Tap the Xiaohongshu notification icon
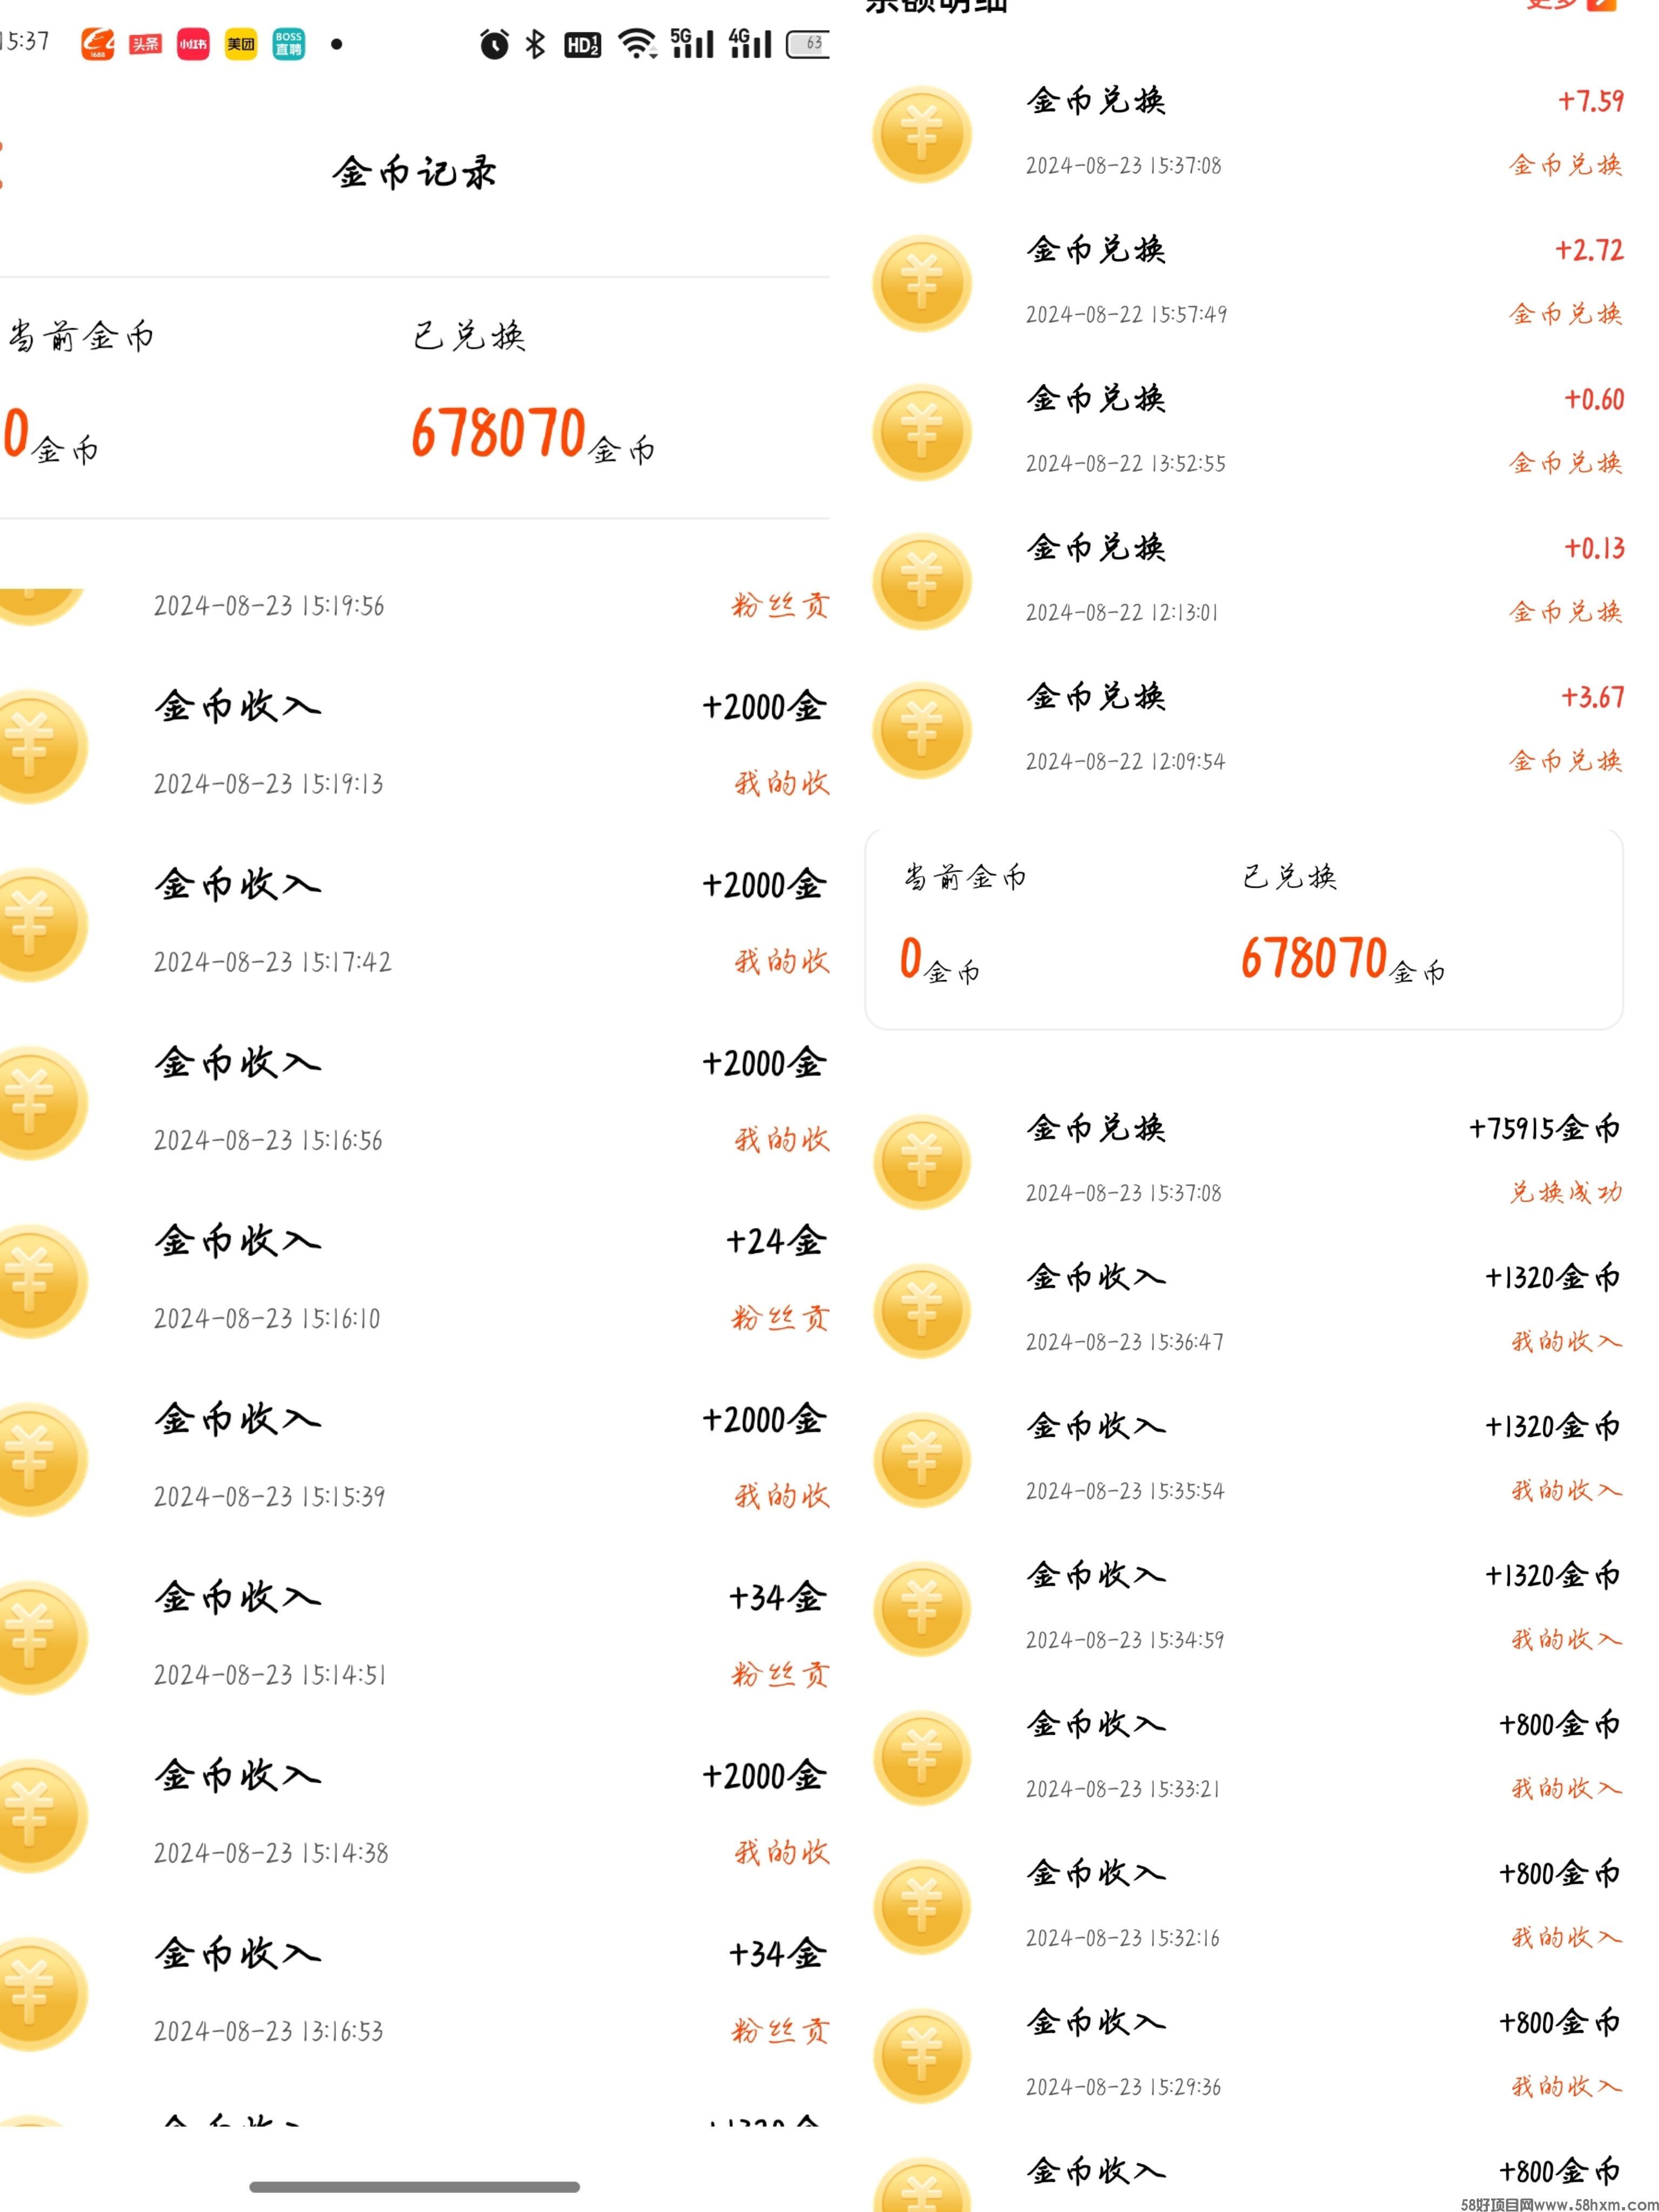 pyautogui.click(x=193, y=44)
